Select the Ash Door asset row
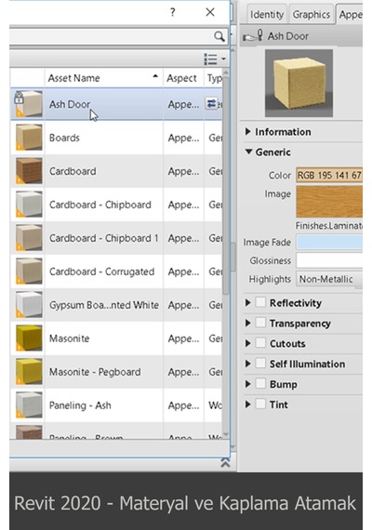Screen dimensions: 372x530 (116, 104)
